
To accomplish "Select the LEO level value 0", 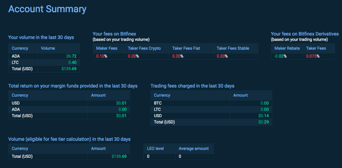I will (x=148, y=156).
